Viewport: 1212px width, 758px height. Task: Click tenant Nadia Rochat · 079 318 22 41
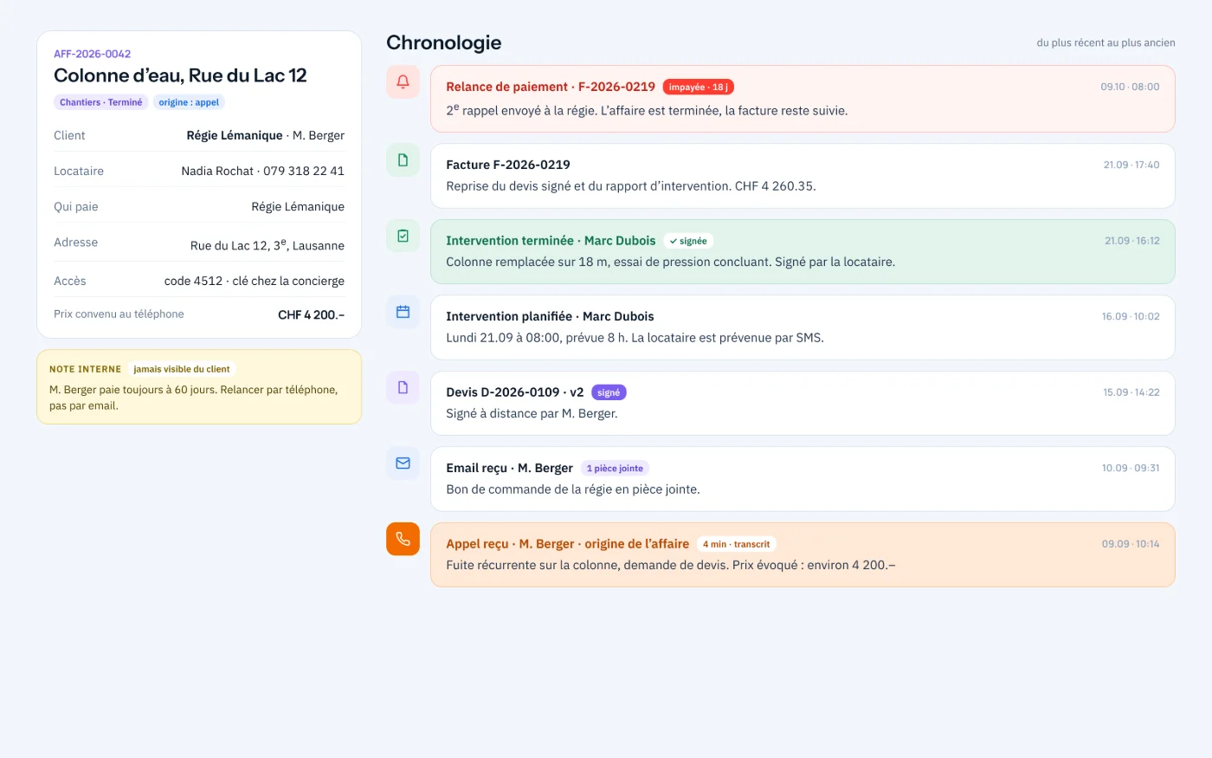263,171
